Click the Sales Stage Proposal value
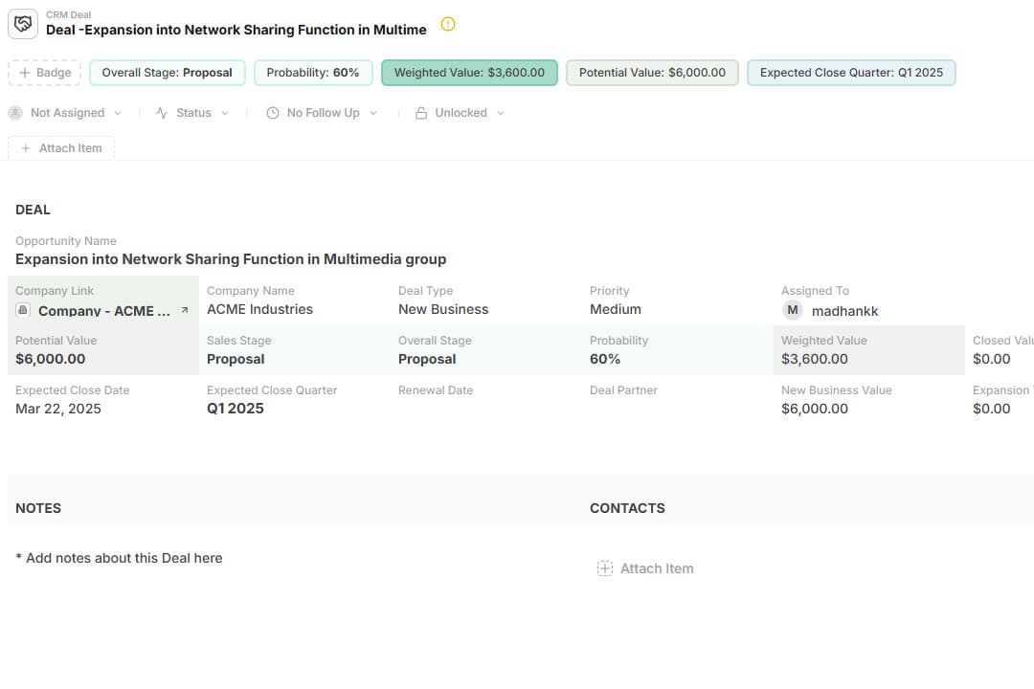 pos(236,359)
